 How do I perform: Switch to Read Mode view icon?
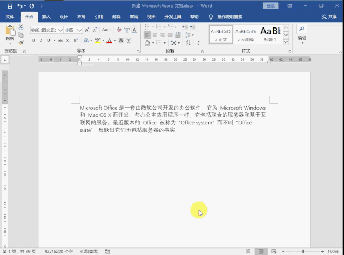click(x=248, y=251)
